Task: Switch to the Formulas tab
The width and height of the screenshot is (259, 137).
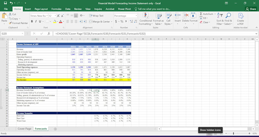Action: pyautogui.click(x=56, y=9)
